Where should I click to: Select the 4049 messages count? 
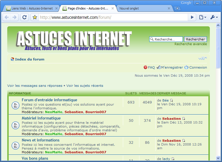[147, 102]
